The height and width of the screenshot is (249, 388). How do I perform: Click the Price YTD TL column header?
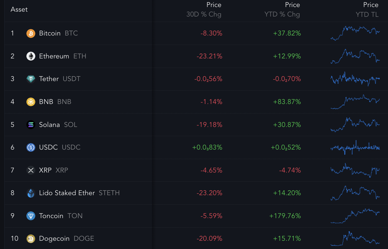click(x=367, y=9)
